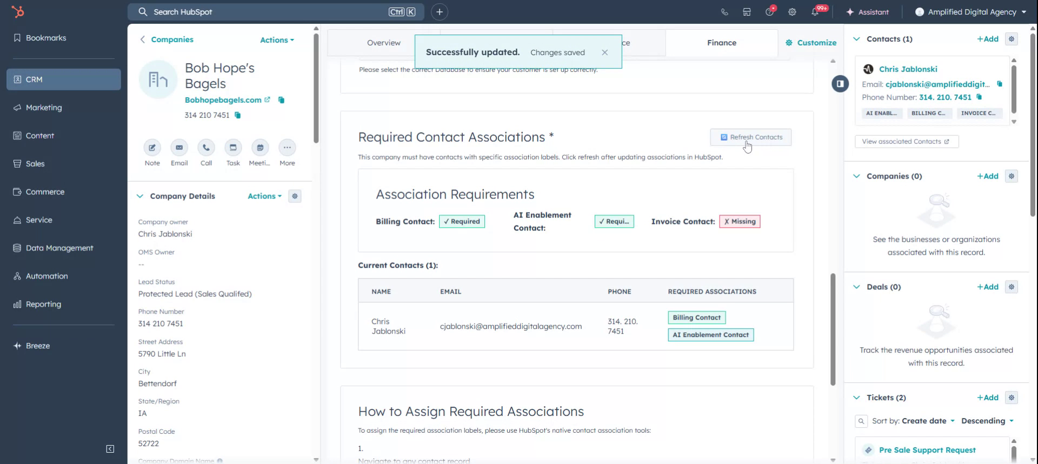Click the Refresh Contacts button

pos(750,137)
